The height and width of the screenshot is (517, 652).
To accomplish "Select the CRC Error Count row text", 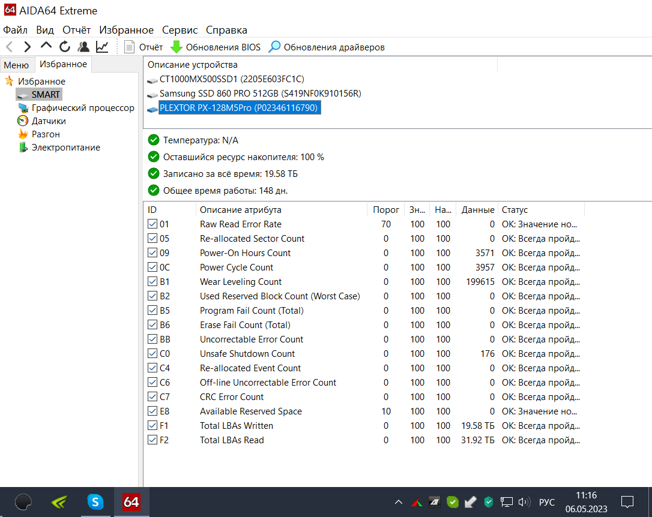I will [x=232, y=397].
